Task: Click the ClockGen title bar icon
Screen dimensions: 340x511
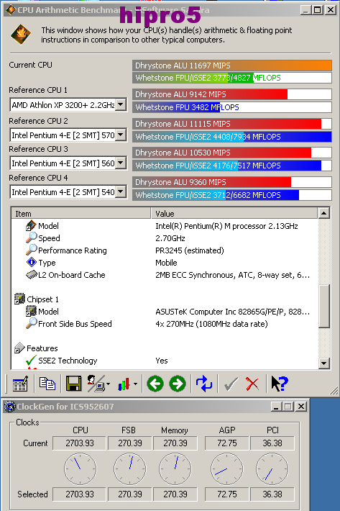Action: point(10,407)
